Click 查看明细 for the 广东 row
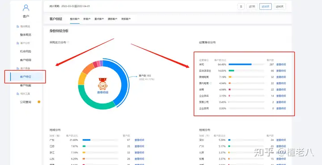This screenshot has height=165, width=322. coord(140,140)
